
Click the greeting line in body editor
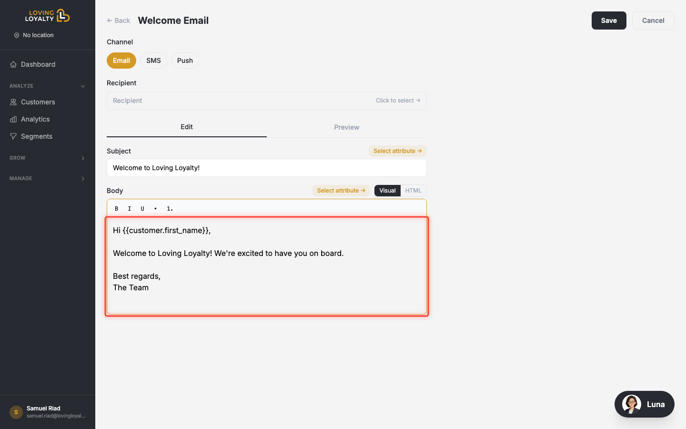[162, 230]
